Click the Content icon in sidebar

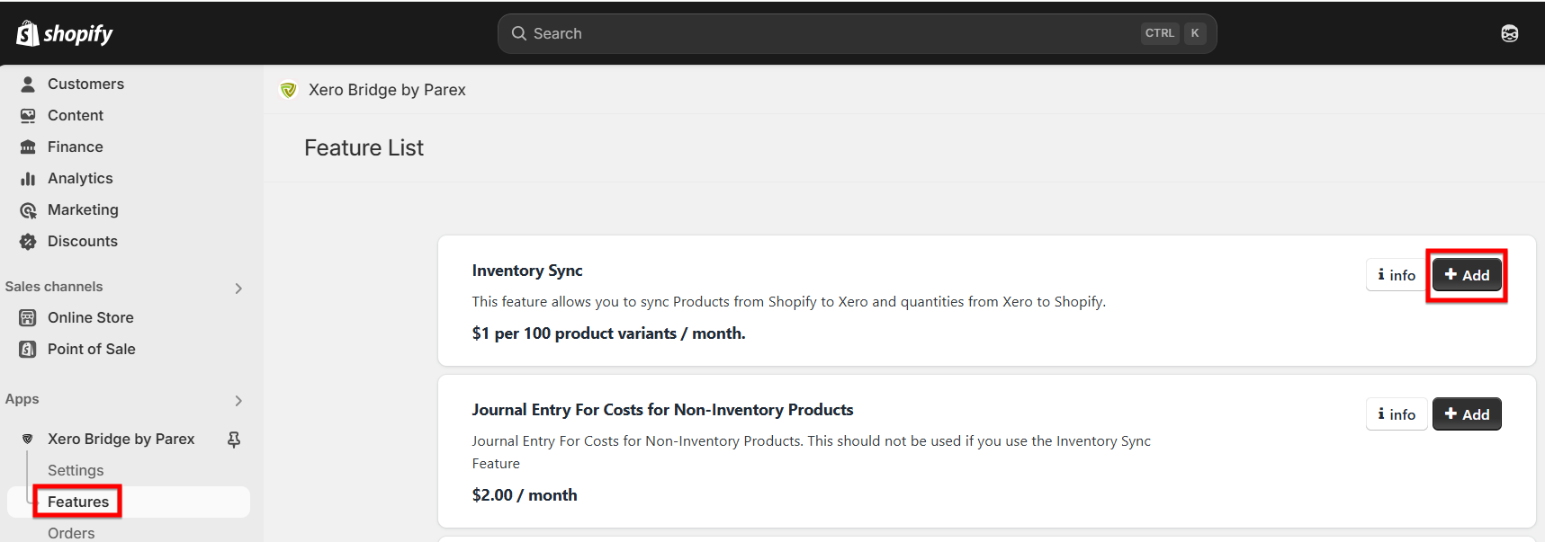tap(28, 115)
